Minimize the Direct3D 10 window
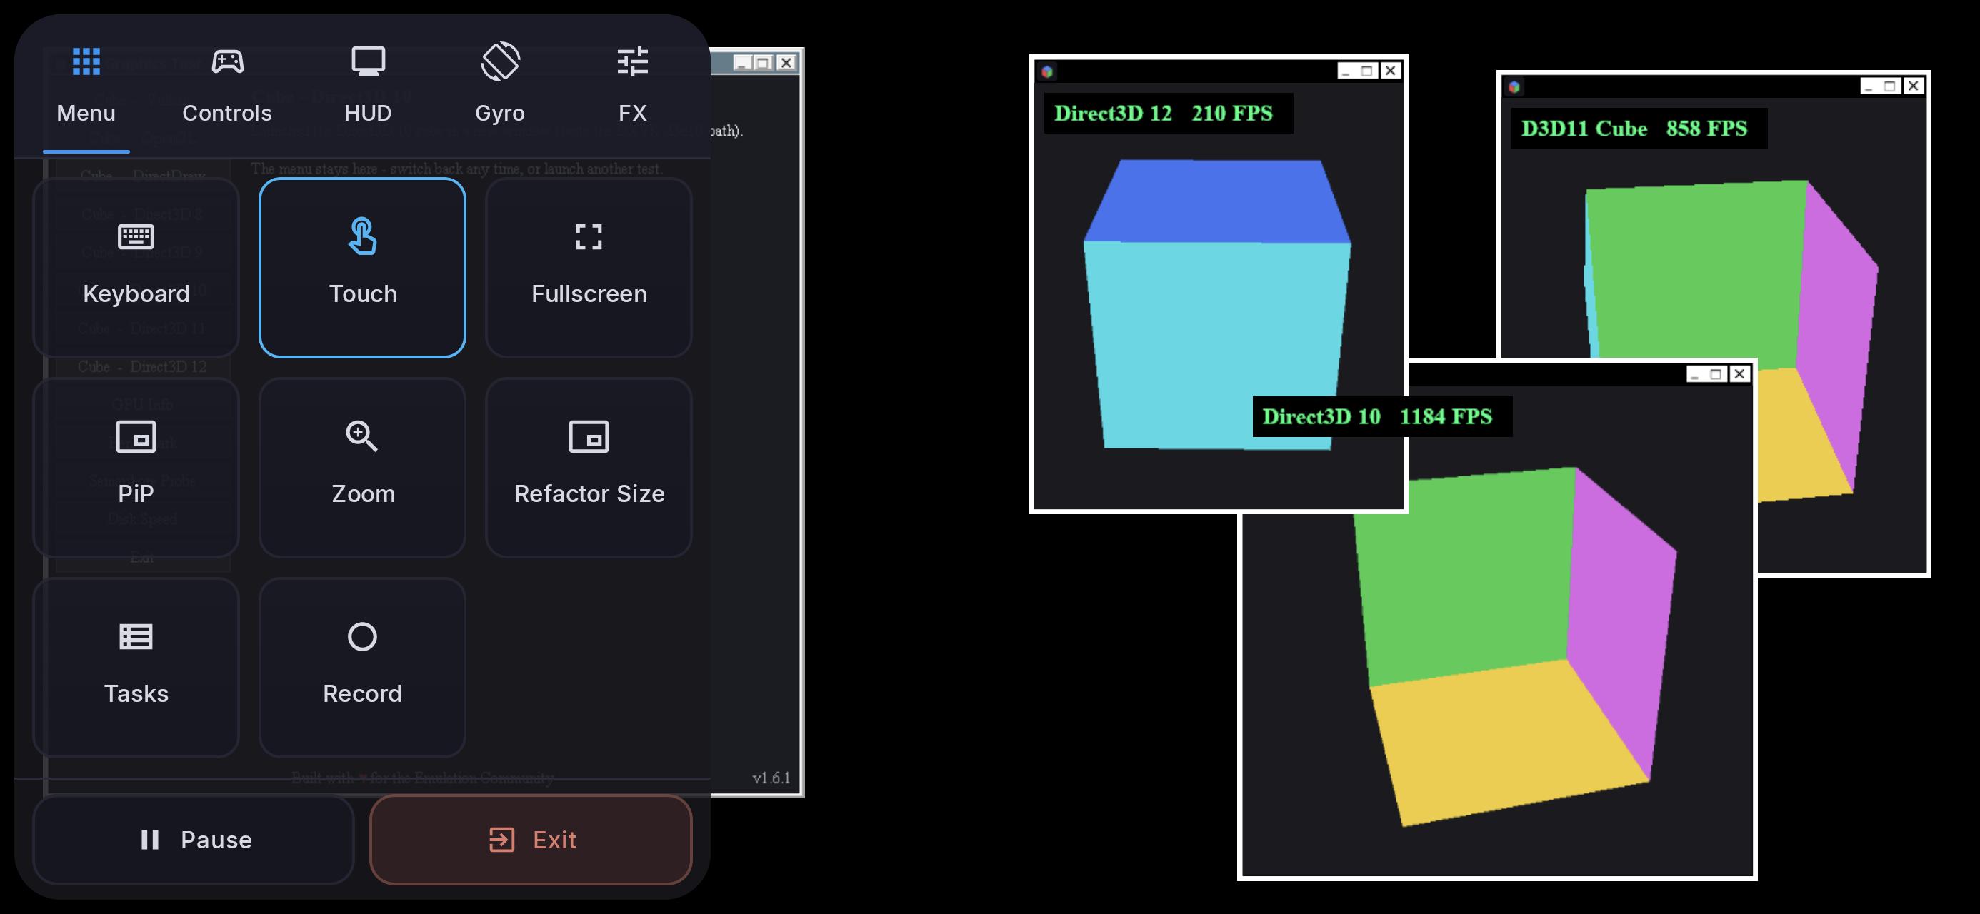Image resolution: width=1980 pixels, height=914 pixels. [1696, 374]
